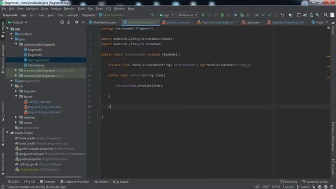Open the Build menu

pyautogui.click(x=81, y=9)
